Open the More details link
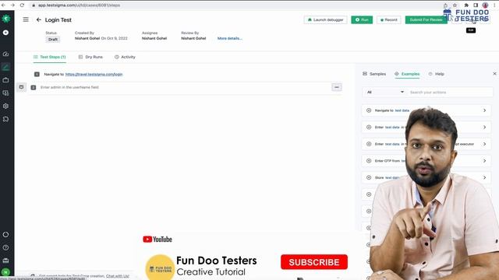 pos(230,38)
